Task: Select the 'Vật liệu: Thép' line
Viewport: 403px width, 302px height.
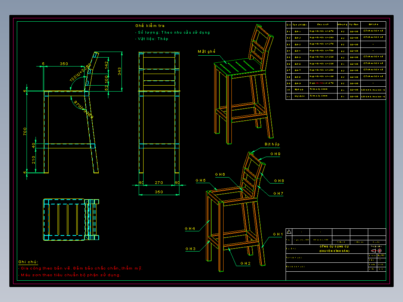Action: pos(152,39)
